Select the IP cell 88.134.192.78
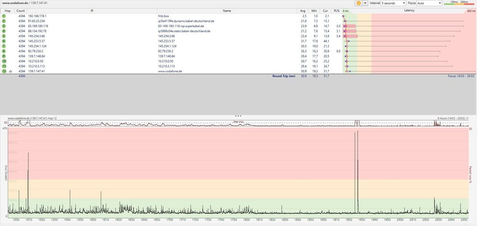The width and height of the screenshot is (477, 226). click(37, 31)
